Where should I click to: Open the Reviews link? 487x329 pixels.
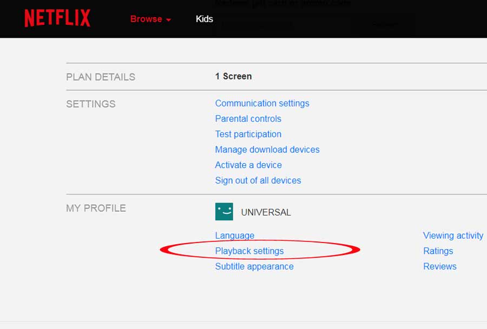(x=440, y=266)
